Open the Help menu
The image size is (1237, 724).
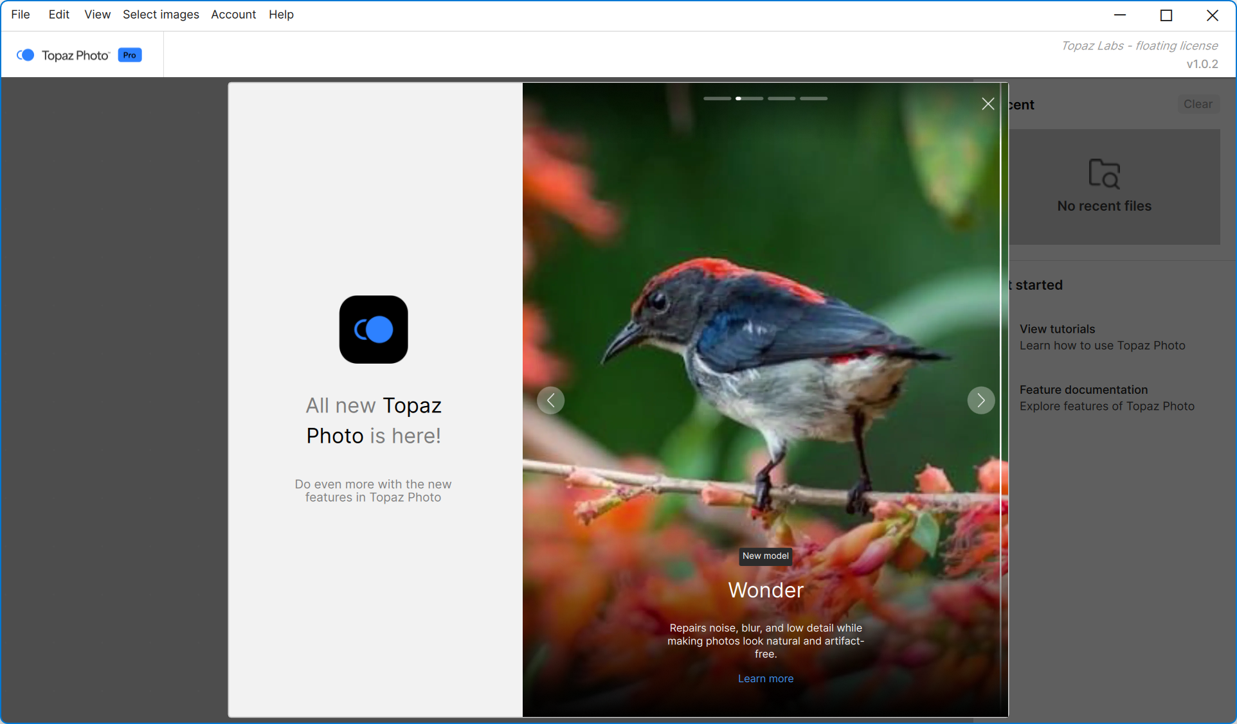pyautogui.click(x=281, y=14)
